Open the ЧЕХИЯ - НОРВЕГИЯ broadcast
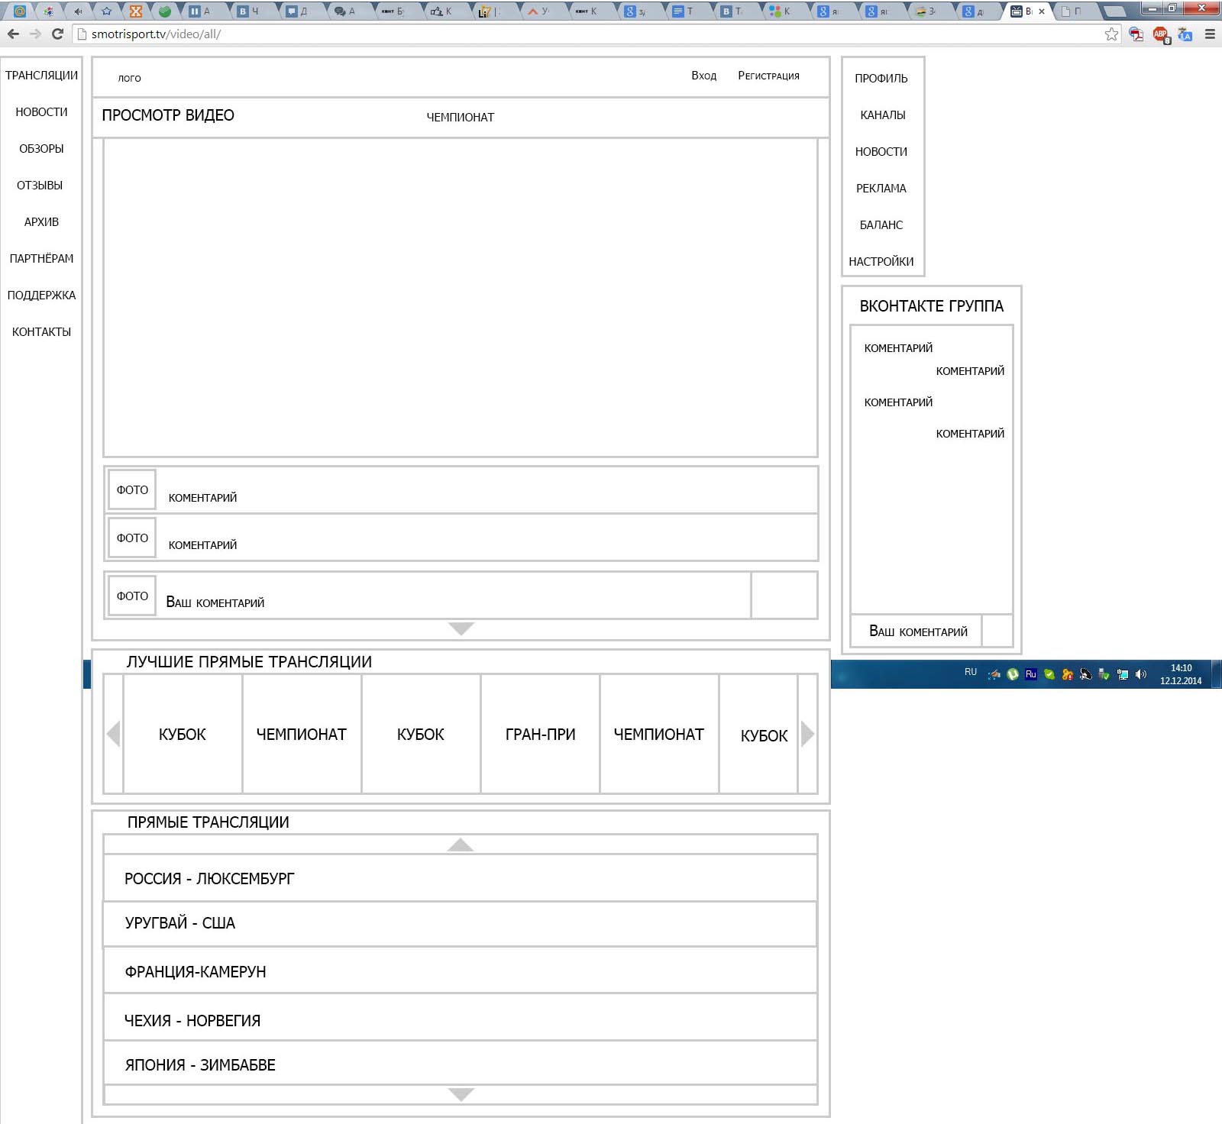This screenshot has height=1124, width=1222. tap(461, 1018)
